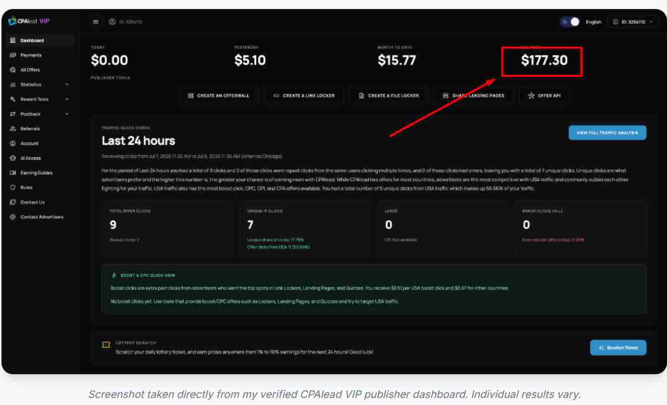Click Create an Offerwall button
667x405 pixels.
point(218,95)
